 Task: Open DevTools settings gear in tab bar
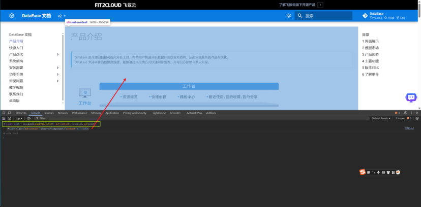tap(406, 113)
